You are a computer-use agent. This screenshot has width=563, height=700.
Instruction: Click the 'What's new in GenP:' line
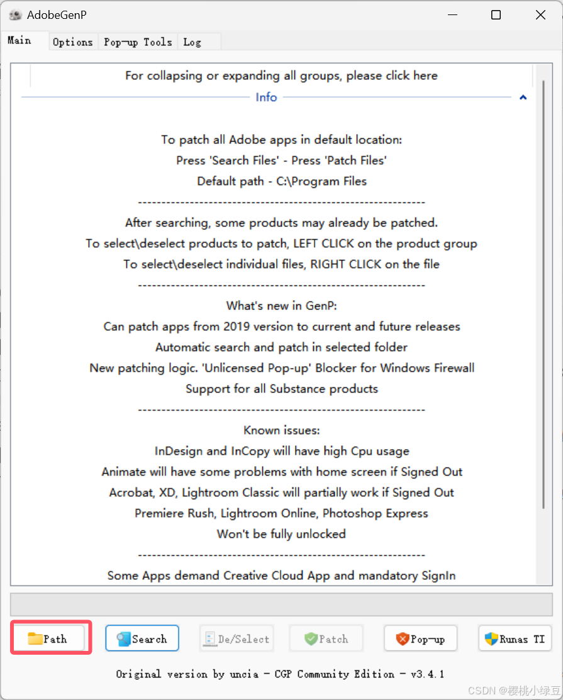[x=281, y=306]
